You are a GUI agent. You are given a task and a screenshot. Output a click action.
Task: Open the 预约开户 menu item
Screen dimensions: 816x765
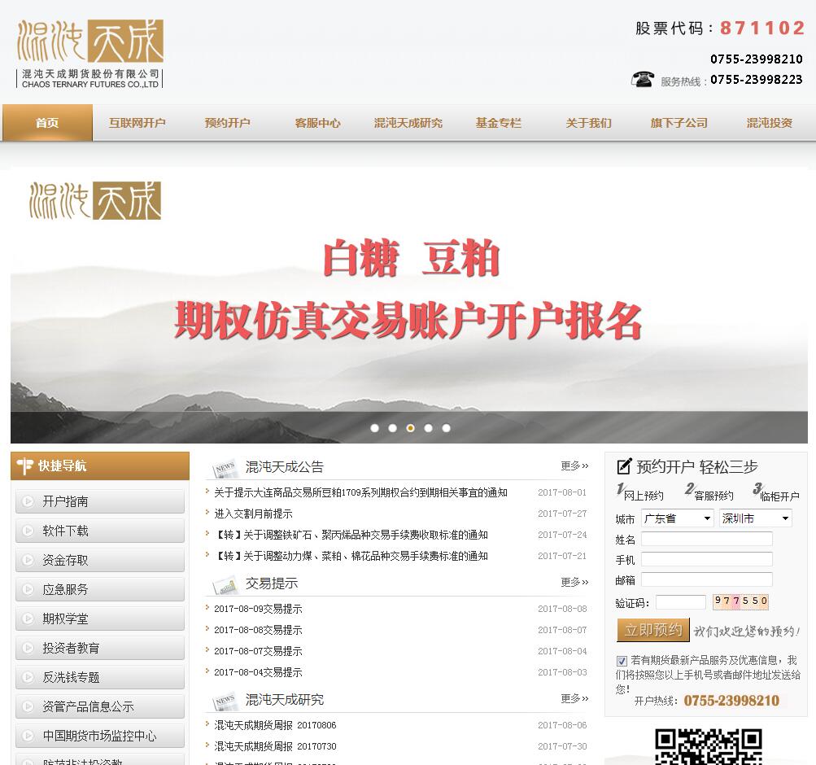228,123
